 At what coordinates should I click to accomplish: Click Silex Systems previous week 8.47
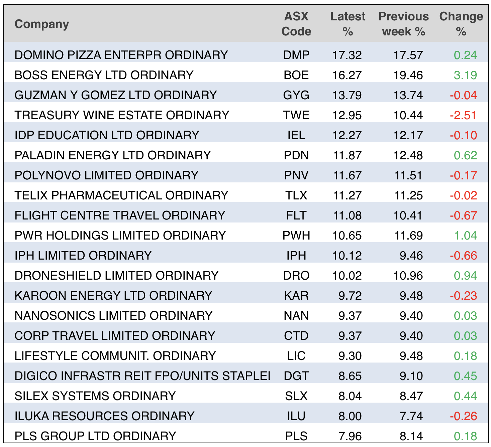(411, 396)
